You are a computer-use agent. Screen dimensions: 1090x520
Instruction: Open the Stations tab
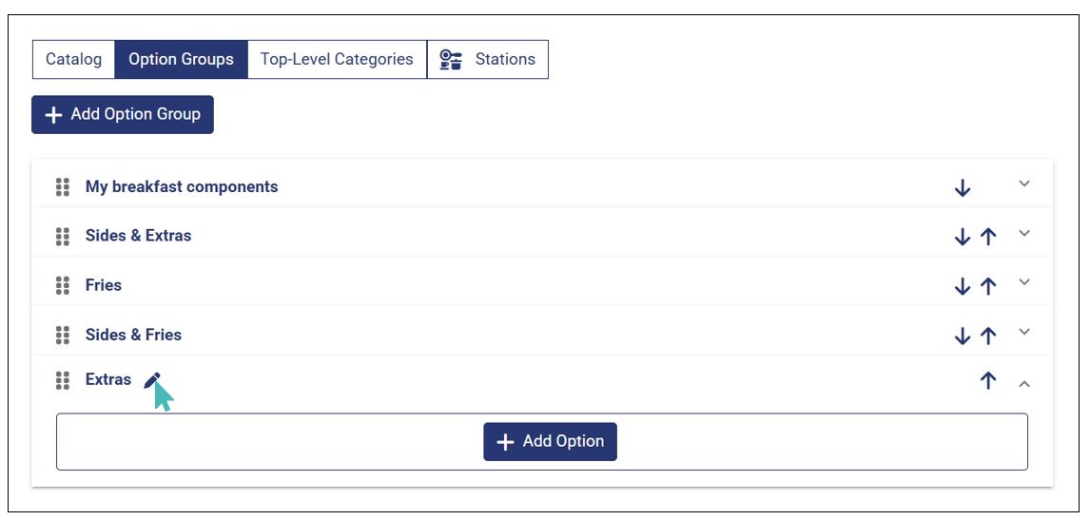pos(488,59)
